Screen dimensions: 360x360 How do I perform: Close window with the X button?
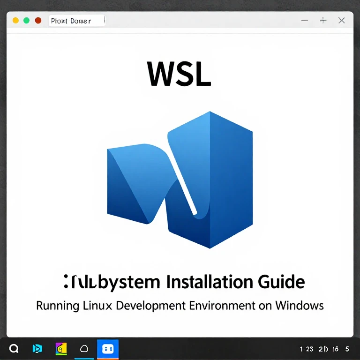tap(342, 21)
